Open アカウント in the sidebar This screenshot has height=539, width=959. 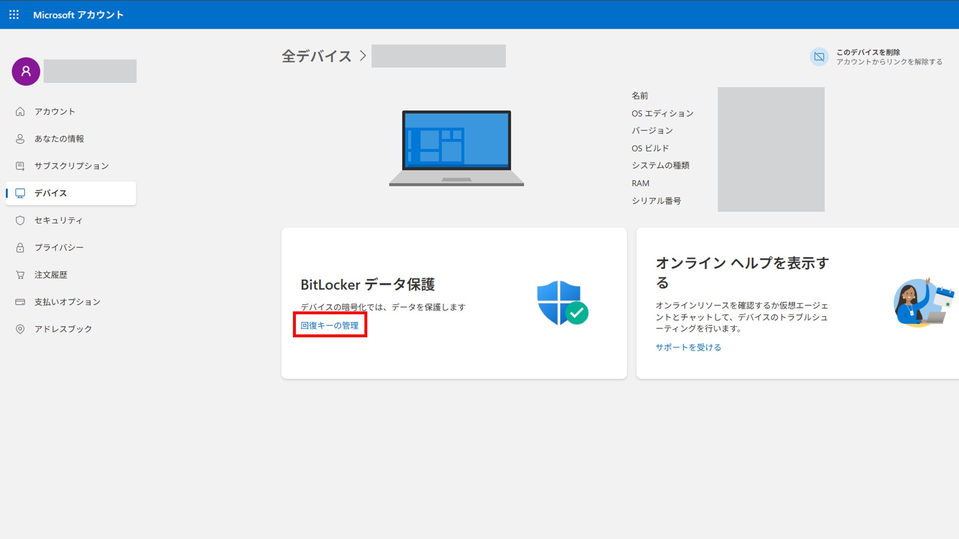(x=71, y=112)
